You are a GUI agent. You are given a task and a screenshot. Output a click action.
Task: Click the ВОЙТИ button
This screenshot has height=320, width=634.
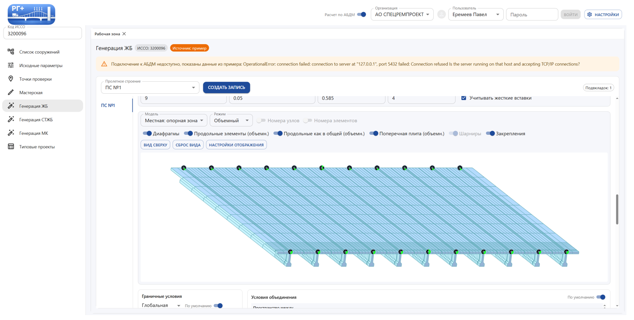point(570,15)
